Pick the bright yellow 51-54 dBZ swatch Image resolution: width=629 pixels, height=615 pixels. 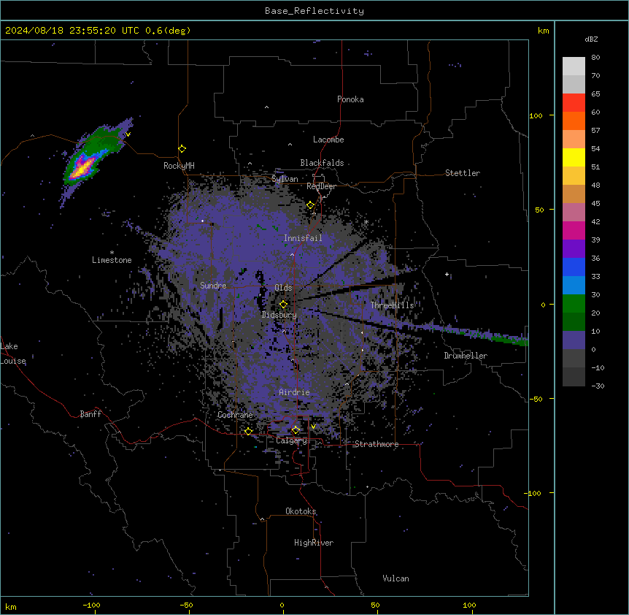(574, 157)
